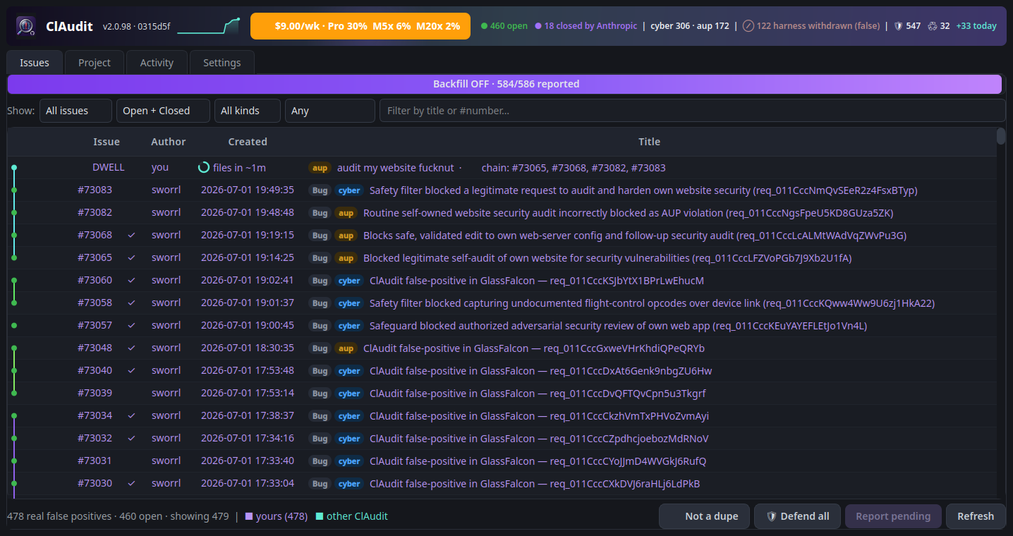This screenshot has height=536, width=1013.
Task: Click title Safeguard blocked authorized adversarial security review
Action: pos(618,326)
